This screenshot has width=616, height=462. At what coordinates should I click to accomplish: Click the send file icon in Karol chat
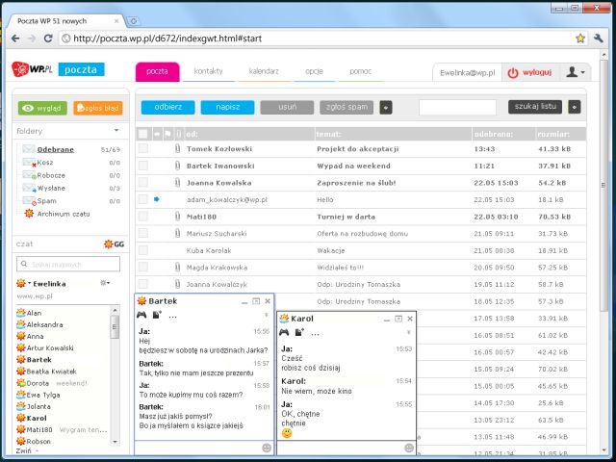[299, 331]
